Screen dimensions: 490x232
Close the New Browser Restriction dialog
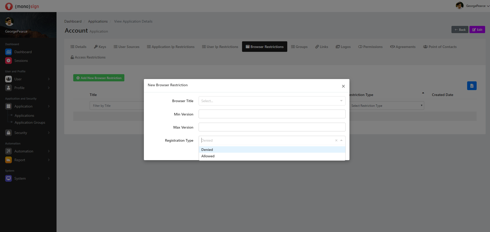coord(343,86)
